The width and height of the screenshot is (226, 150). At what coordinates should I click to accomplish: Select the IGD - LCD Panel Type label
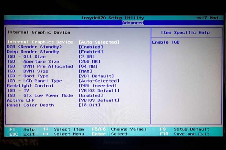tap(35, 81)
